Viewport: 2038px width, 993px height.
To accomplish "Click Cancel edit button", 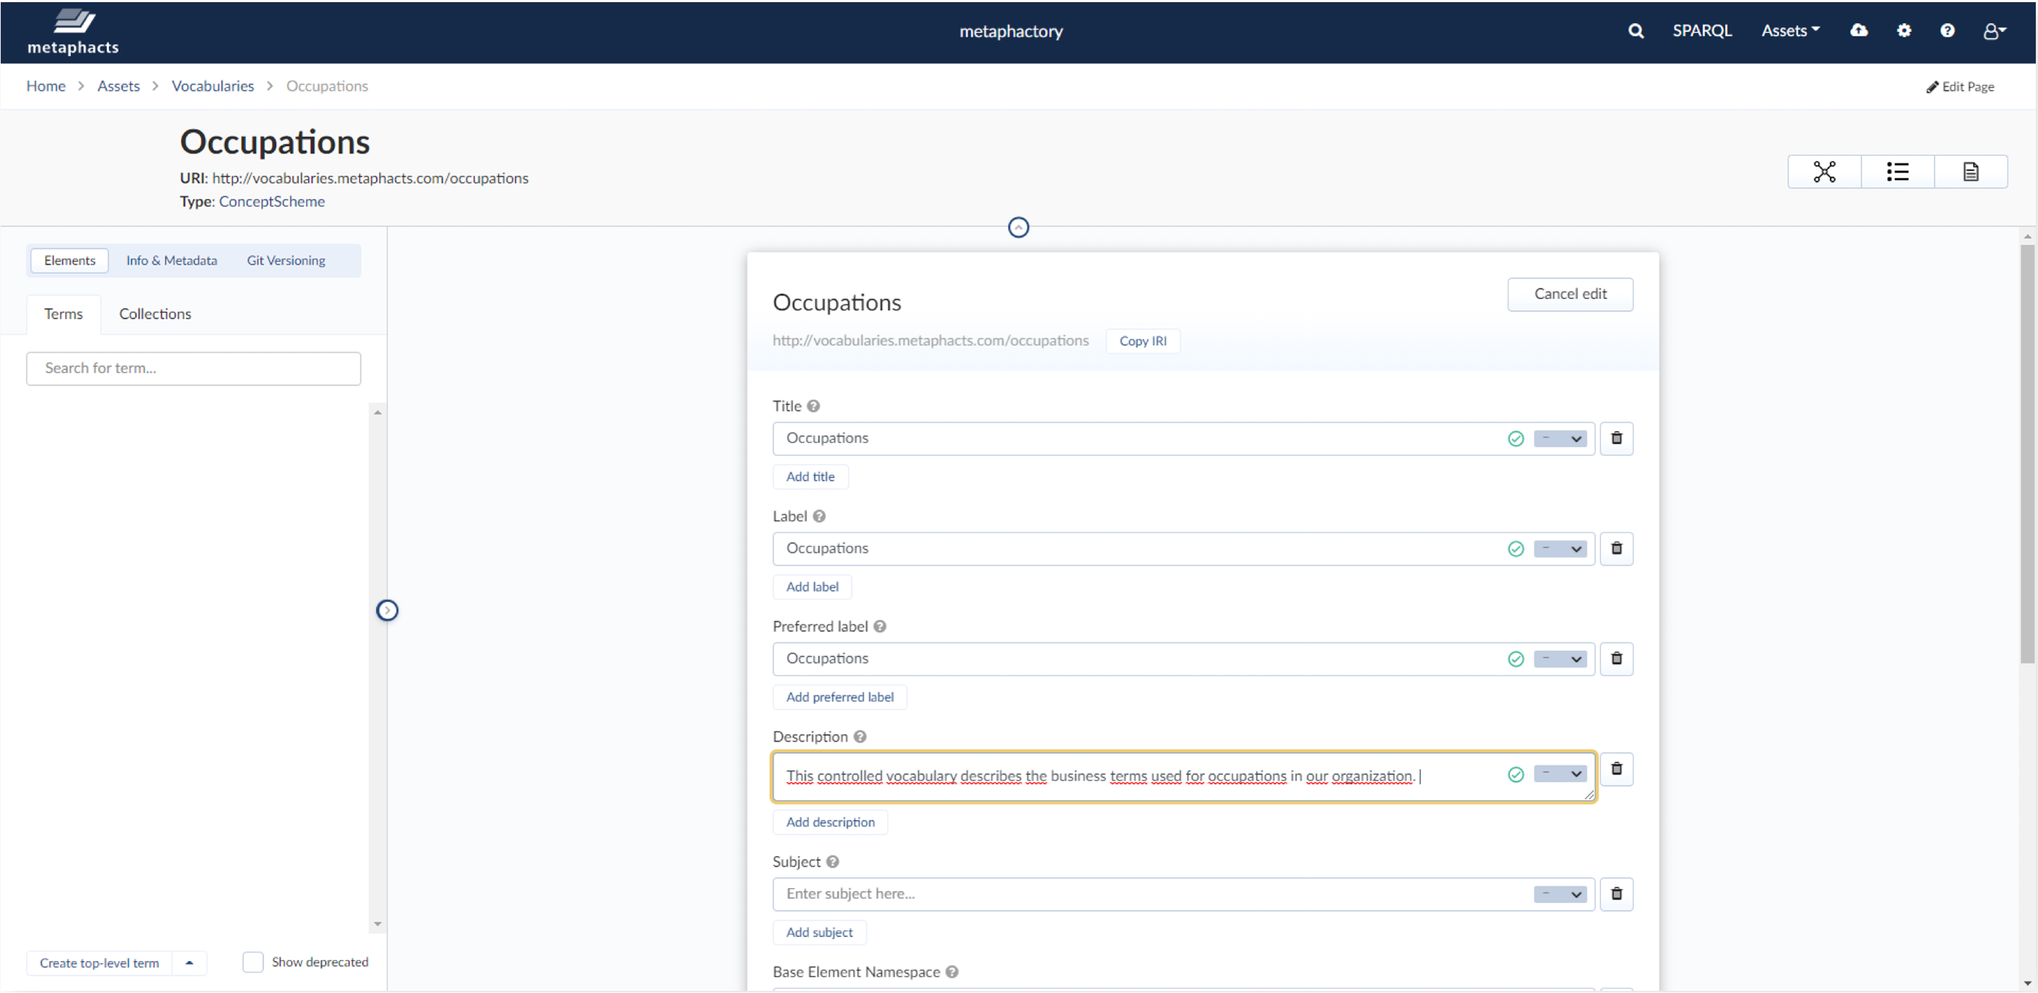I will pyautogui.click(x=1570, y=294).
